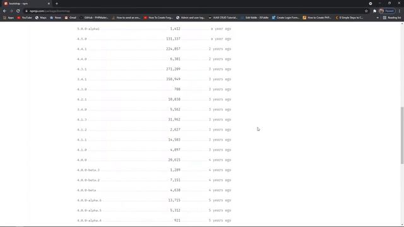The image size is (404, 227).
Task: Open version 4.1.2 link
Action: 82,130
